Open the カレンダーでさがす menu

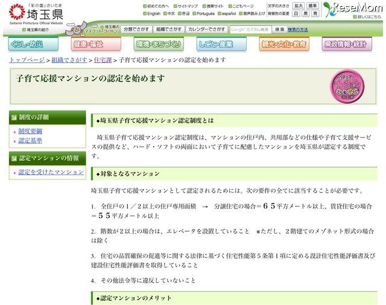click(206, 29)
